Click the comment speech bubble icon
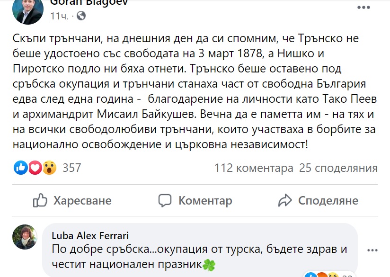The image size is (390, 277). 165,200
